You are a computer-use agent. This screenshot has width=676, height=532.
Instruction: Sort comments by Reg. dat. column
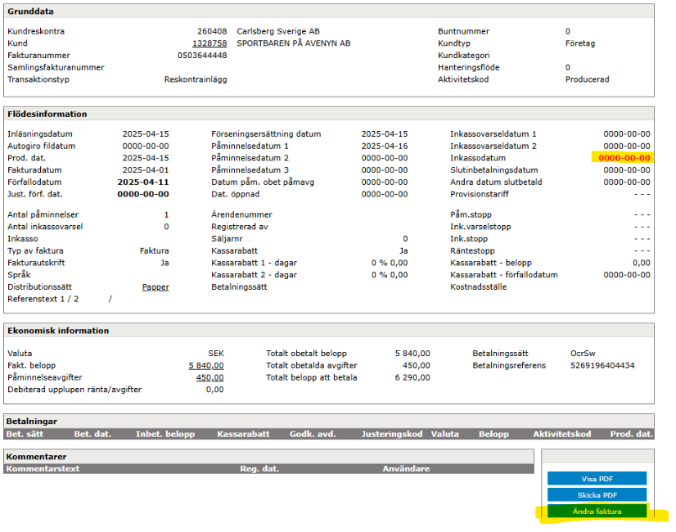[x=259, y=469]
